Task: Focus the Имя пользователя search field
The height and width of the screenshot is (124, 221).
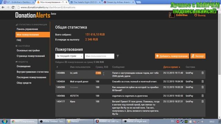Action: 99,56
